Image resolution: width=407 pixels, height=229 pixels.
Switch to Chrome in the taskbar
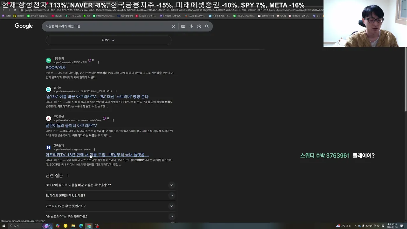coord(89,226)
